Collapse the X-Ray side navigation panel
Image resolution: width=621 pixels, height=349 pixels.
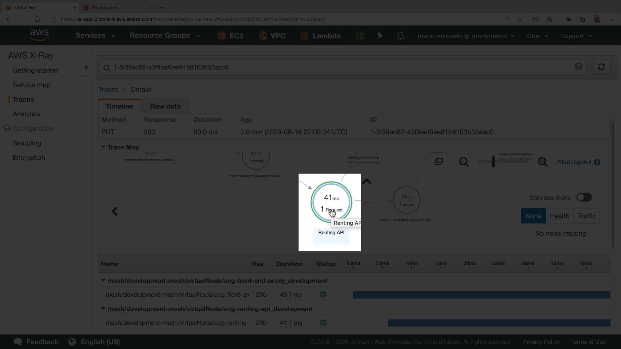click(86, 67)
